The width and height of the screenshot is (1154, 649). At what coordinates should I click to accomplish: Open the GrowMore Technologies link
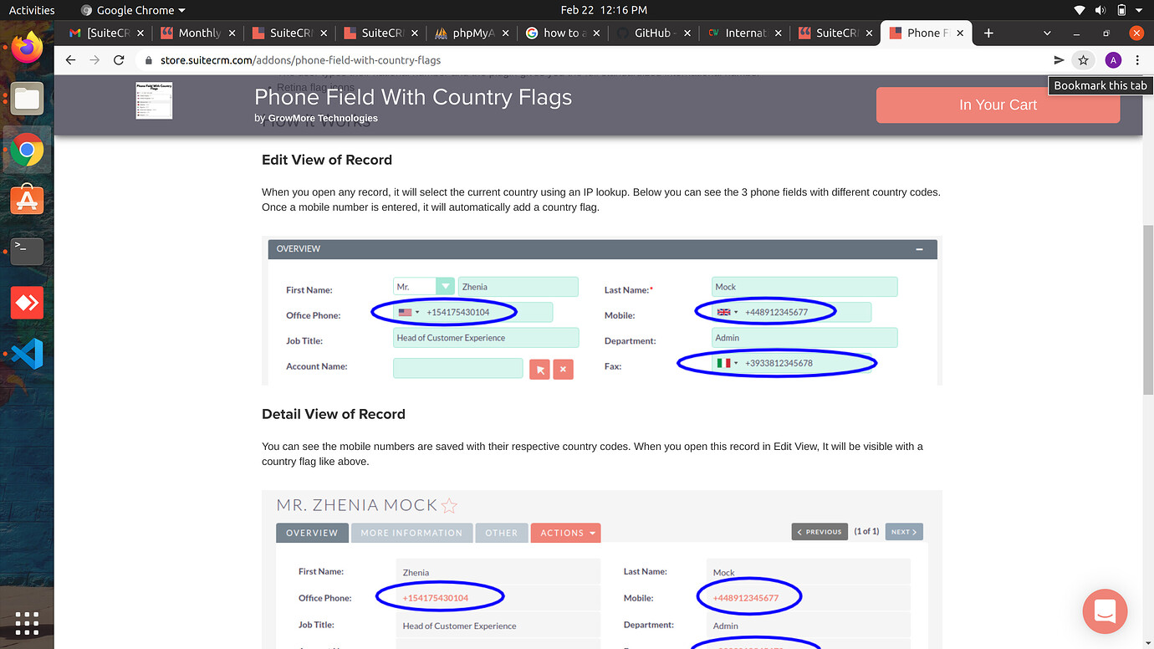tap(323, 118)
